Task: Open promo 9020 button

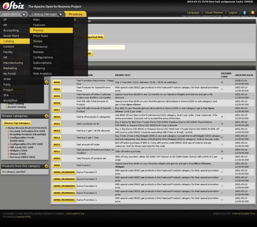Action: (x=57, y=82)
